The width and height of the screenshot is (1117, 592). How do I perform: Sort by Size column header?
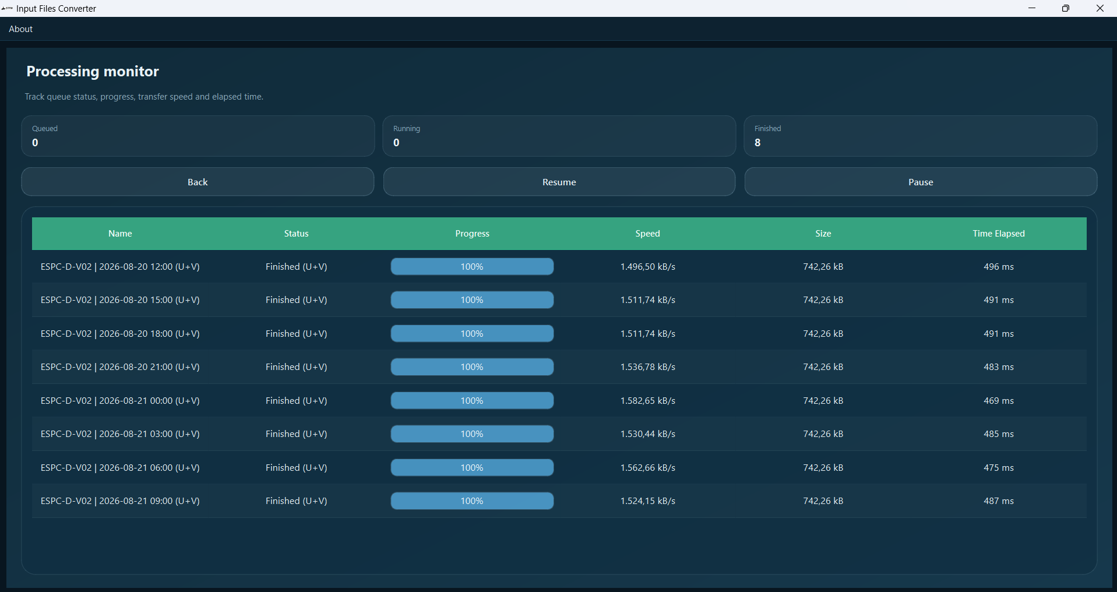(823, 234)
